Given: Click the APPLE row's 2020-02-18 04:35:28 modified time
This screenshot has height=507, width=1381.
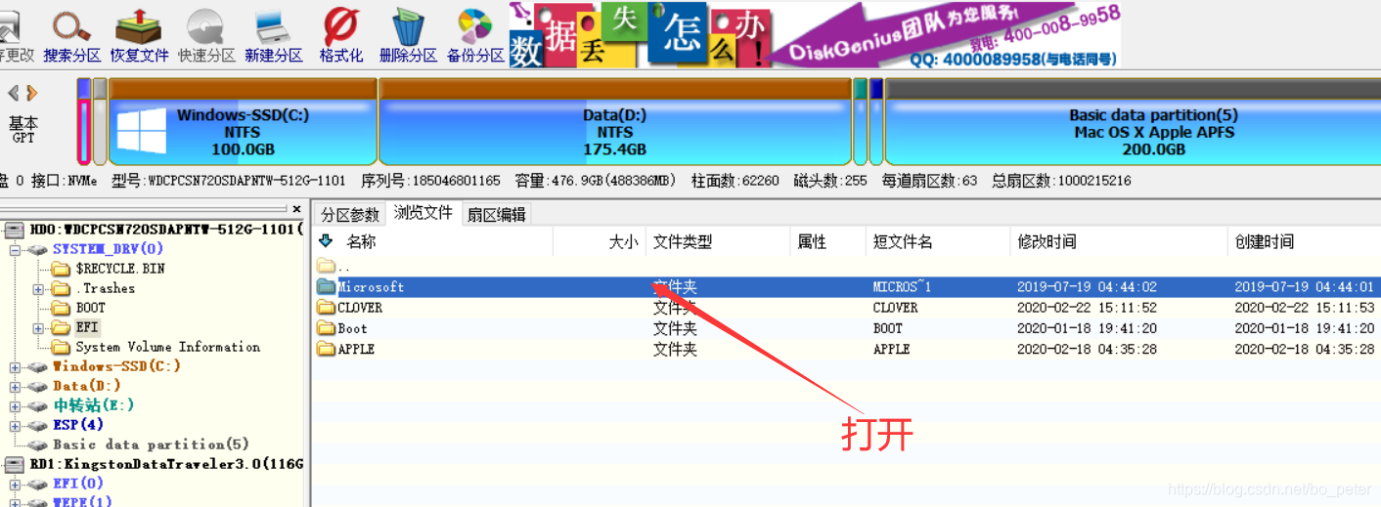Looking at the screenshot, I should [1087, 349].
